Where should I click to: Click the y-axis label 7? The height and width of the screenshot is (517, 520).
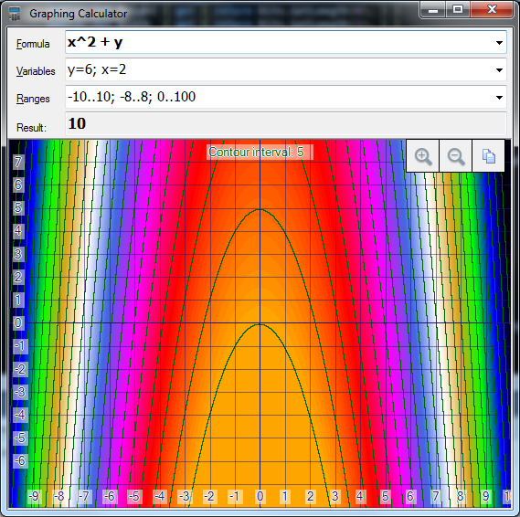tap(18, 162)
